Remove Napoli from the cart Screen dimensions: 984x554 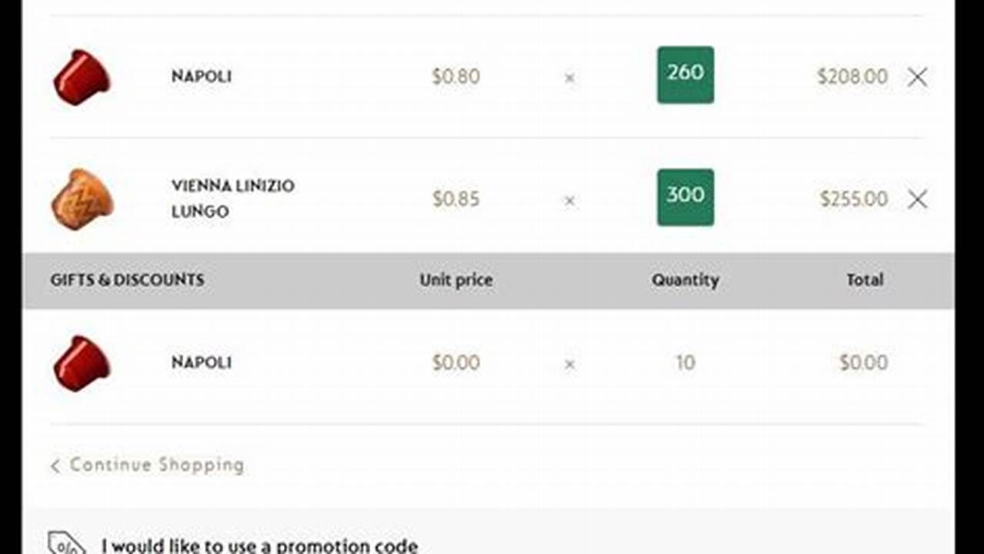(917, 77)
